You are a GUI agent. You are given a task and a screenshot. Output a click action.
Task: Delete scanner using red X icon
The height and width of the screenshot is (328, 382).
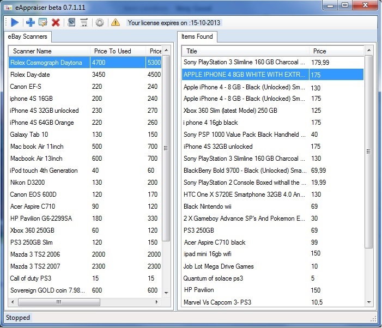pyautogui.click(x=56, y=23)
